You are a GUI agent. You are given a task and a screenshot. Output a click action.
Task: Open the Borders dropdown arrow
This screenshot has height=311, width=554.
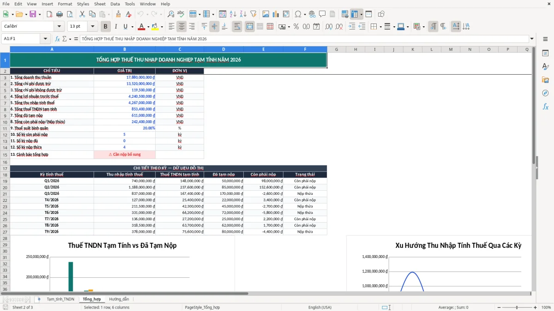tap(380, 27)
